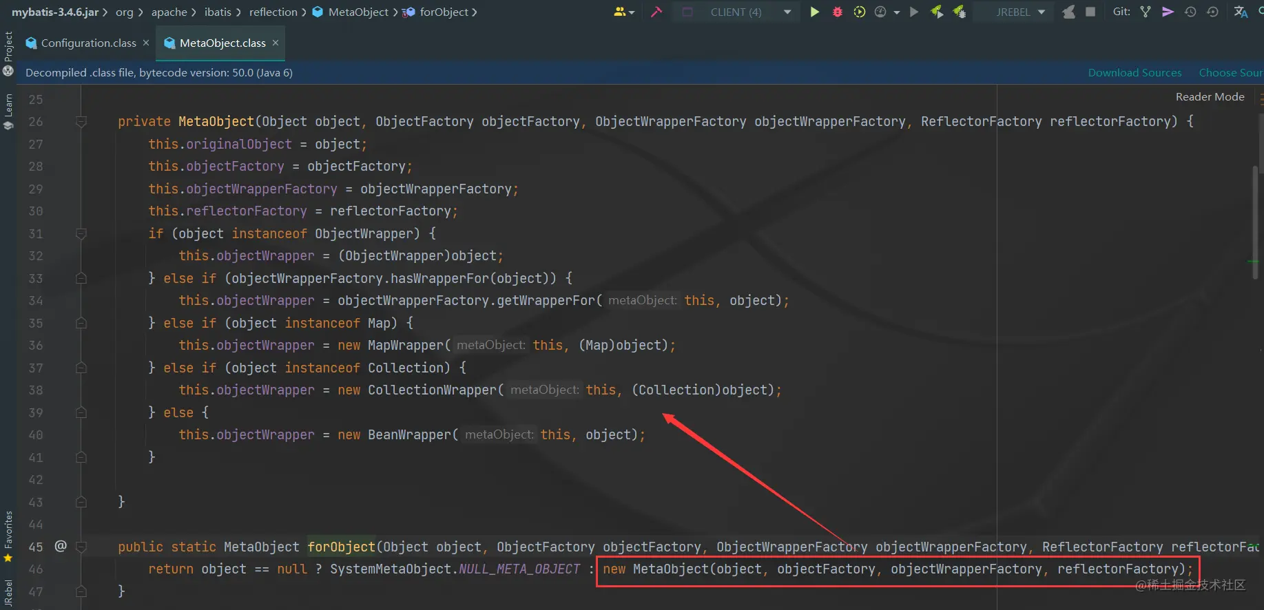Viewport: 1264px width, 610px height.
Task: Click 'this.originalObject' on line 27
Action: click(x=220, y=144)
